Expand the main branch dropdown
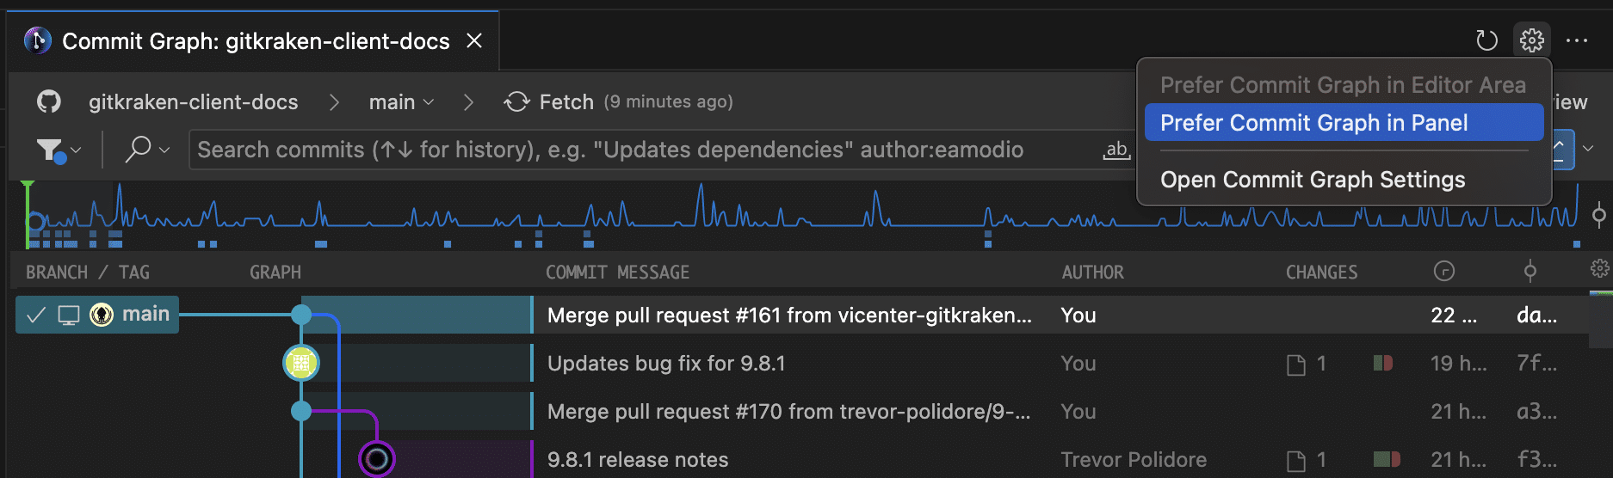This screenshot has width=1613, height=478. pyautogui.click(x=429, y=102)
